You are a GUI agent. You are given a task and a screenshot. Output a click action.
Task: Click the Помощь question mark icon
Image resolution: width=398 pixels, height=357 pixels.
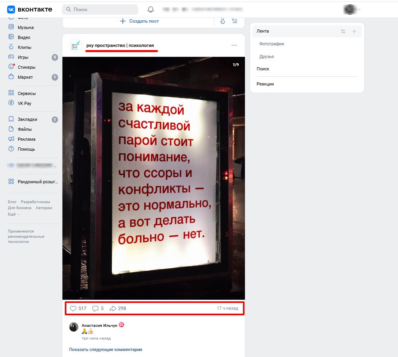pos(11,149)
